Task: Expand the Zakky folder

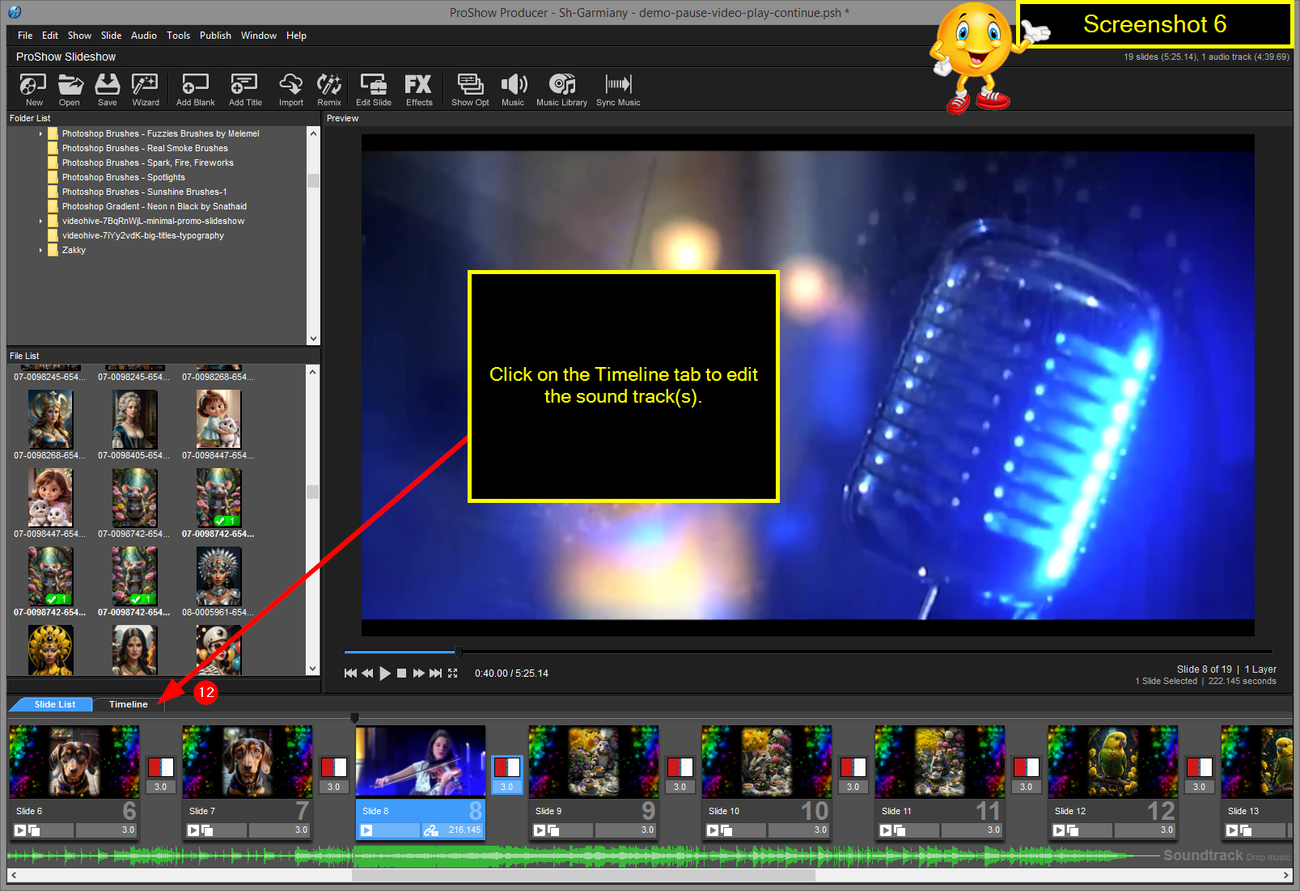Action: click(x=40, y=250)
